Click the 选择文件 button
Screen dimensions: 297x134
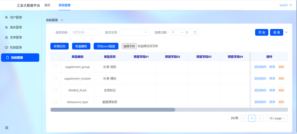[x=129, y=46]
